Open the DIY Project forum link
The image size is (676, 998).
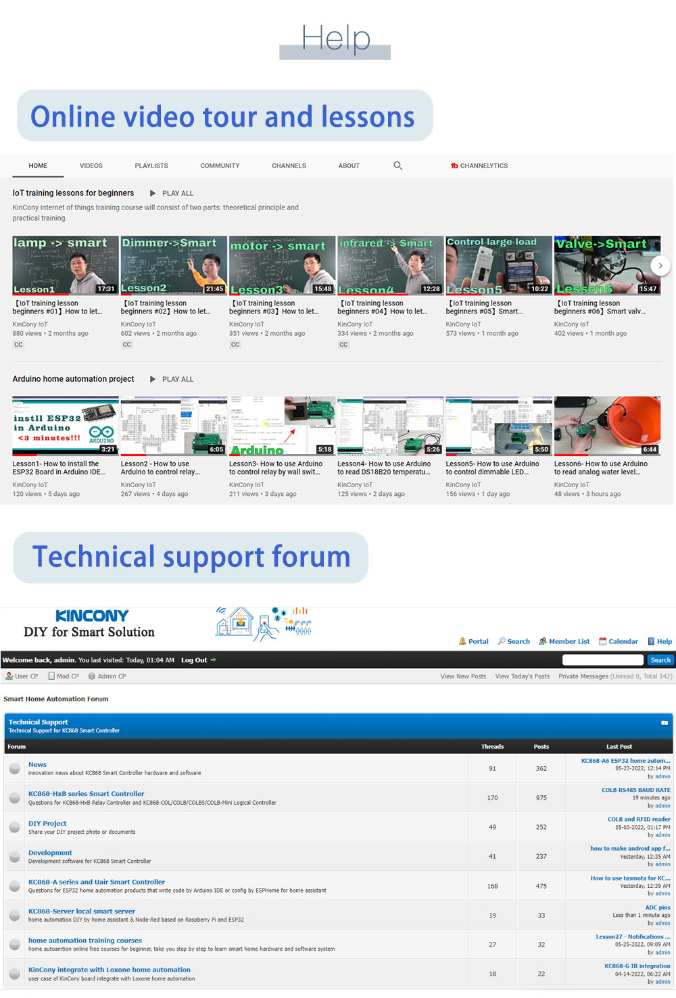pyautogui.click(x=47, y=823)
